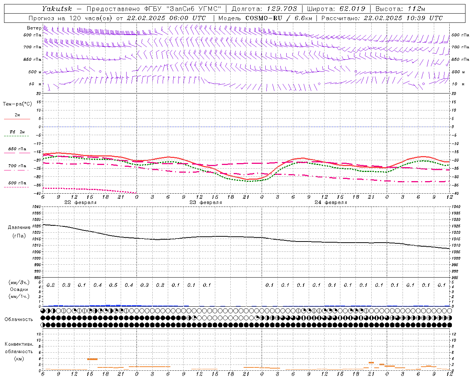The image size is (471, 377).
Task: Click the 'Модель COSMO-RU / 6.6км' model label
Action: pos(265,18)
